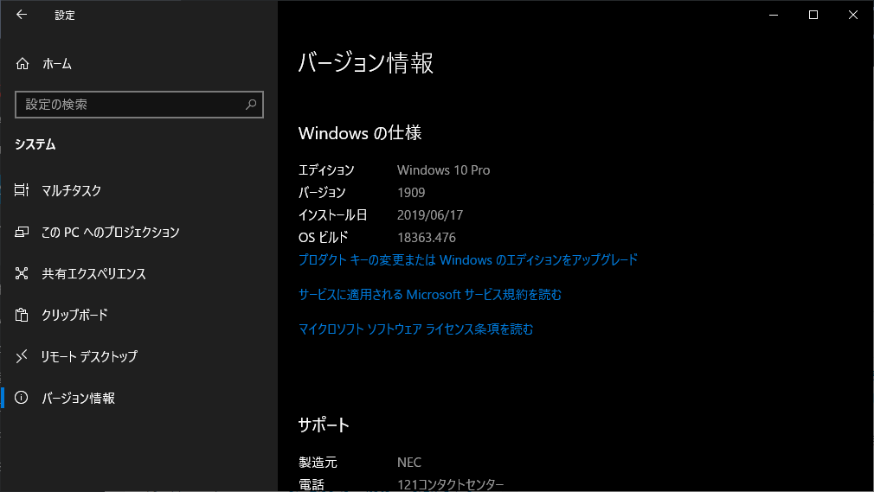Focus the 設定の検索 search field
Viewport: 874px width, 492px height.
click(x=138, y=105)
